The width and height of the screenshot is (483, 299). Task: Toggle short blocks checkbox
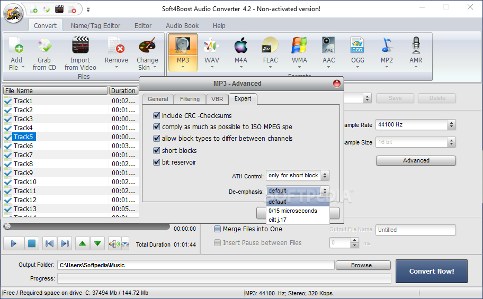tap(156, 150)
